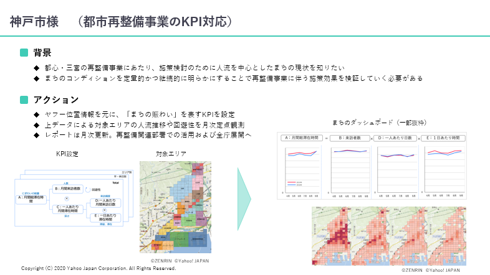Click the 神戸市様 slide title text
The image size is (490, 275).
(x=34, y=22)
